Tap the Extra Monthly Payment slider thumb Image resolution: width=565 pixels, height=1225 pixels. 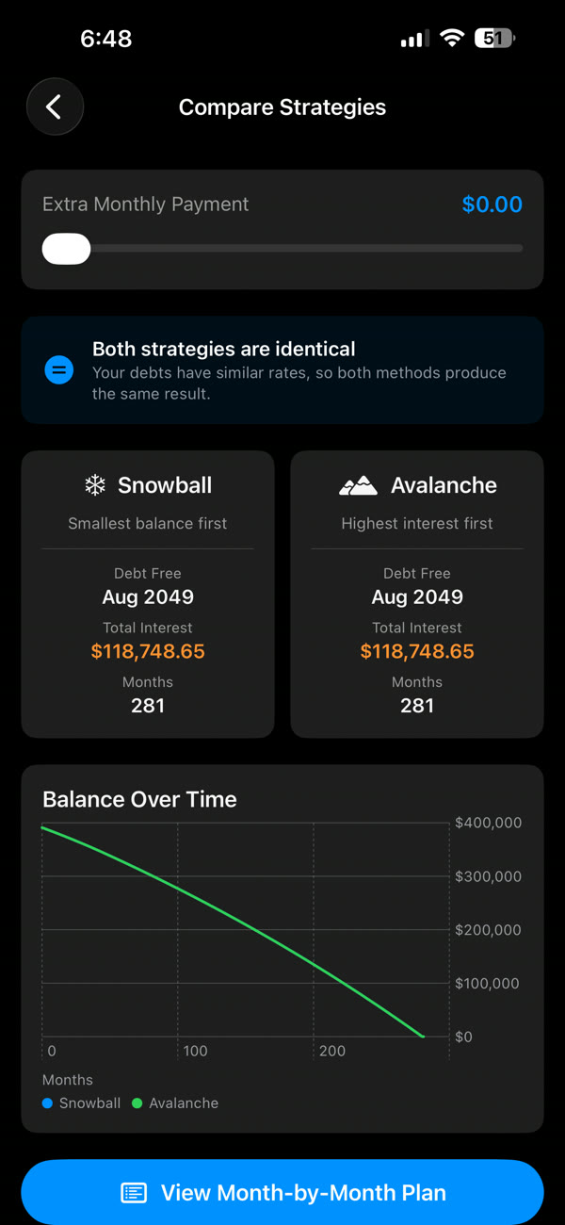(x=66, y=248)
